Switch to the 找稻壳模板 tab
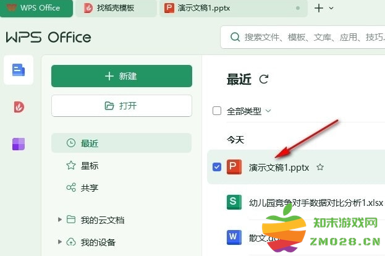Viewport: 385px width, 256px height. pos(115,8)
